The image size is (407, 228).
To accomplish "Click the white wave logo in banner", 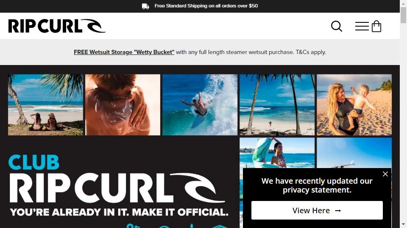I will [x=198, y=188].
